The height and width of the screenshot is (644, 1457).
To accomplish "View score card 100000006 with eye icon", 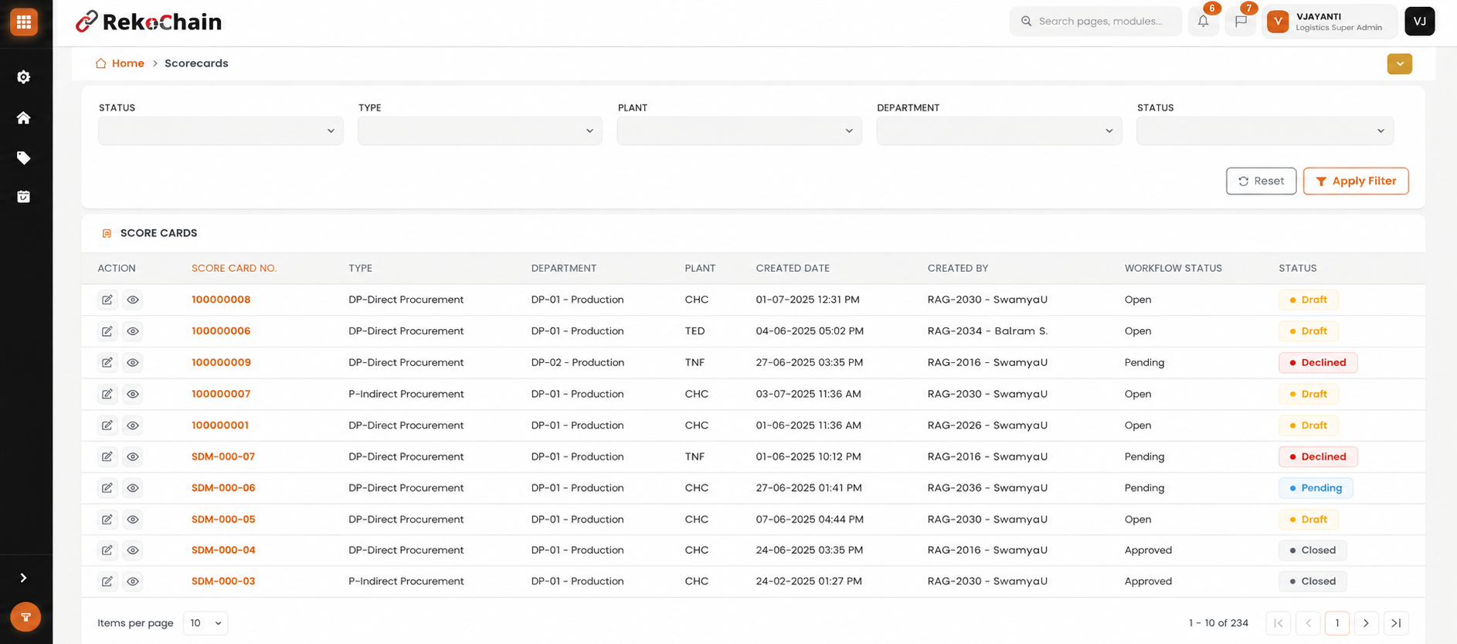I will [x=133, y=331].
